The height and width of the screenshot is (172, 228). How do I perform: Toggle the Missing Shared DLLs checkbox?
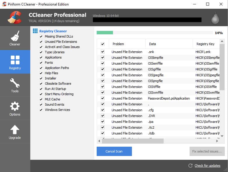tap(41, 36)
